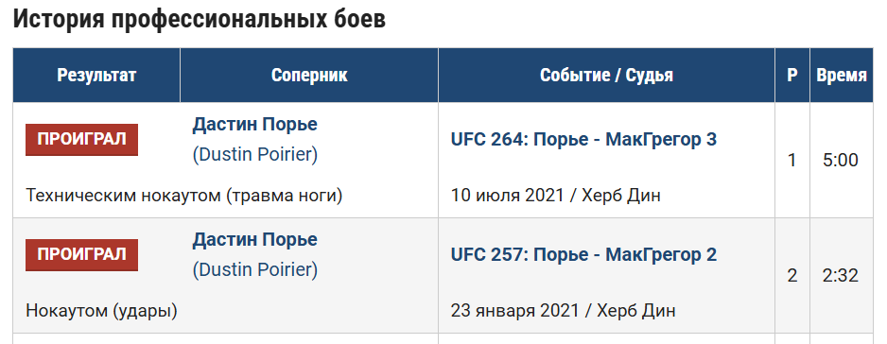Select (Dustin Poirier) text in UFC 264 fight row

pos(255,155)
